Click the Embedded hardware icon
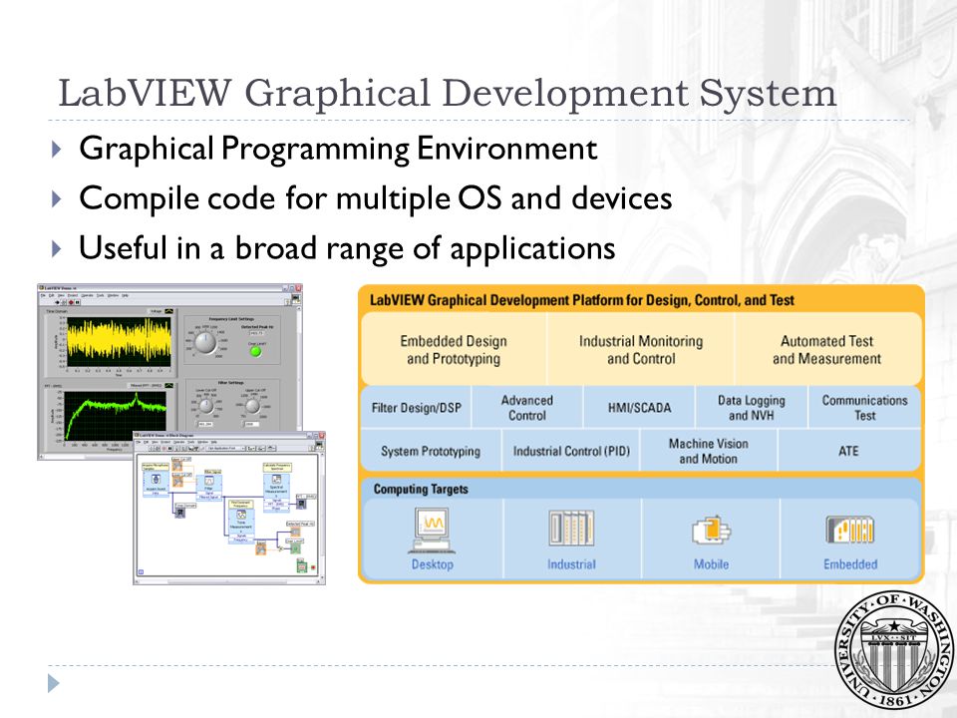The width and height of the screenshot is (957, 718). (x=850, y=530)
